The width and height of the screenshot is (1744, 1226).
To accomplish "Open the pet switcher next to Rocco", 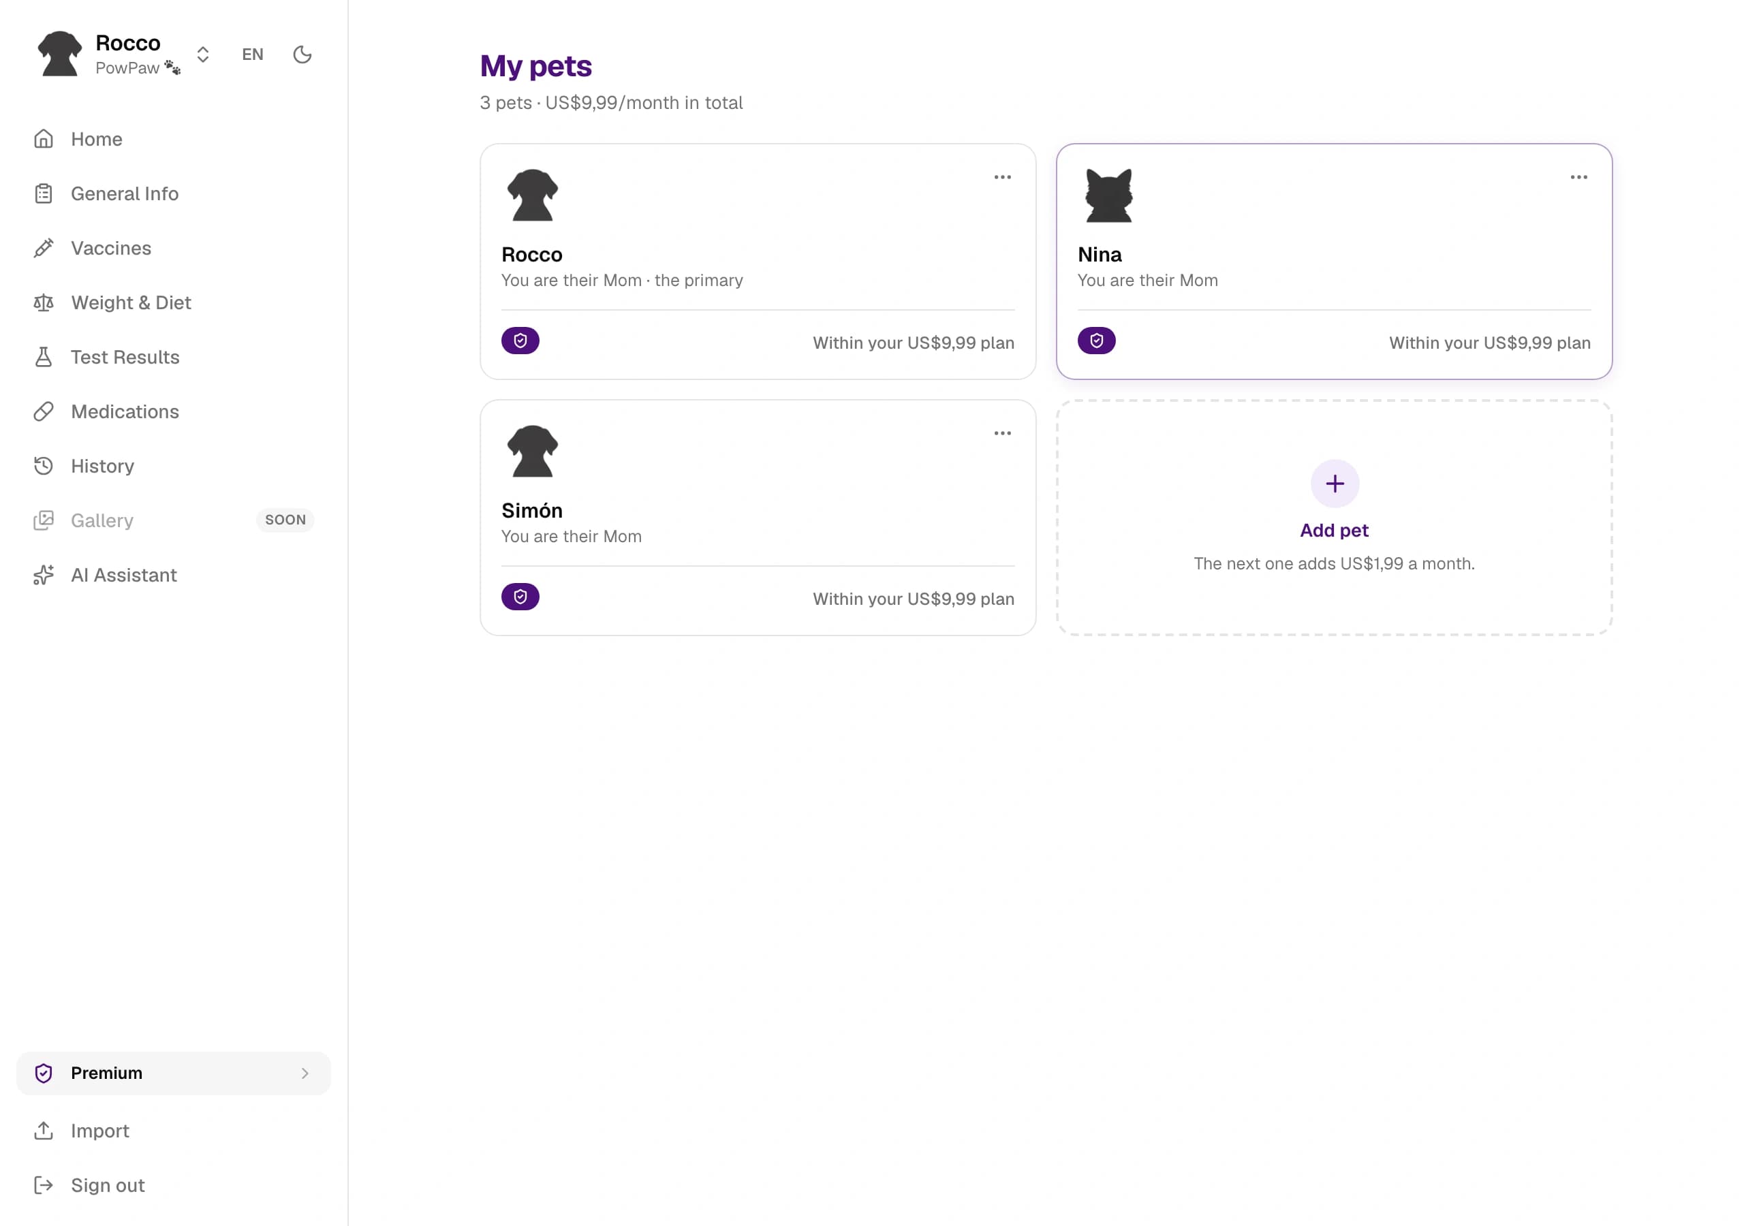I will [203, 54].
